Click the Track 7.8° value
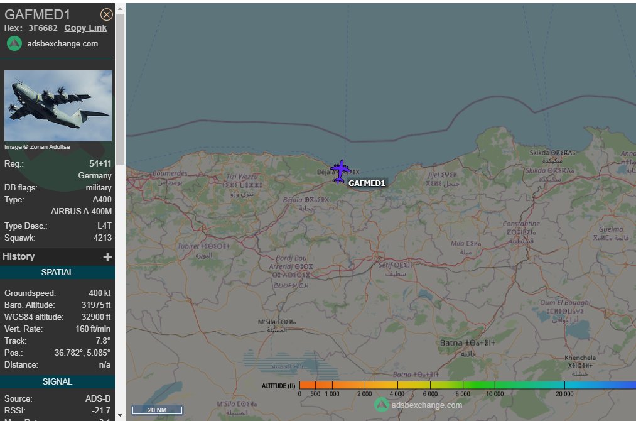Screen dimensions: 636x421 [103, 341]
